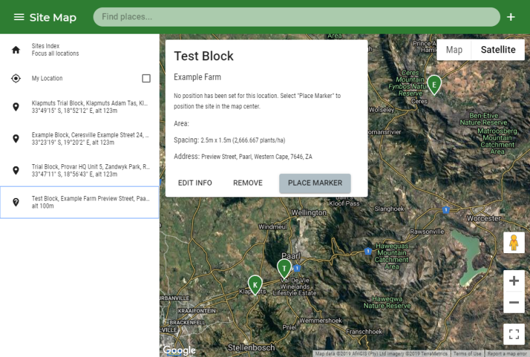Click Report a map error link
The image size is (530, 357).
click(507, 354)
